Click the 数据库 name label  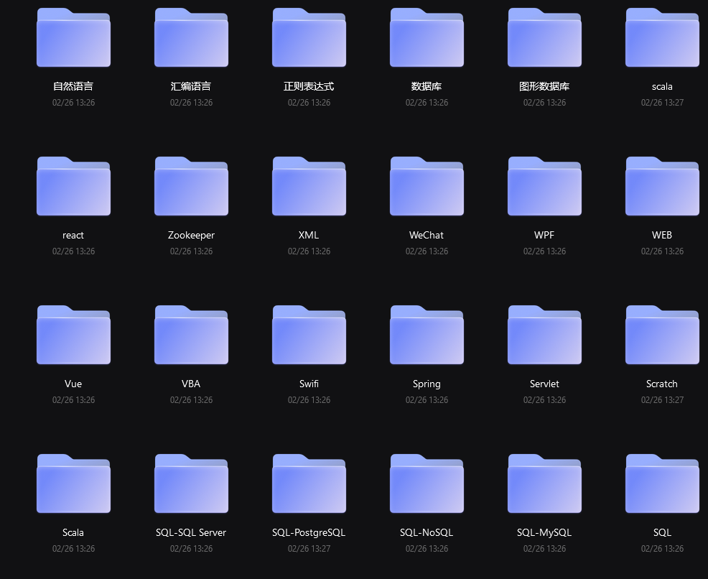coord(427,86)
